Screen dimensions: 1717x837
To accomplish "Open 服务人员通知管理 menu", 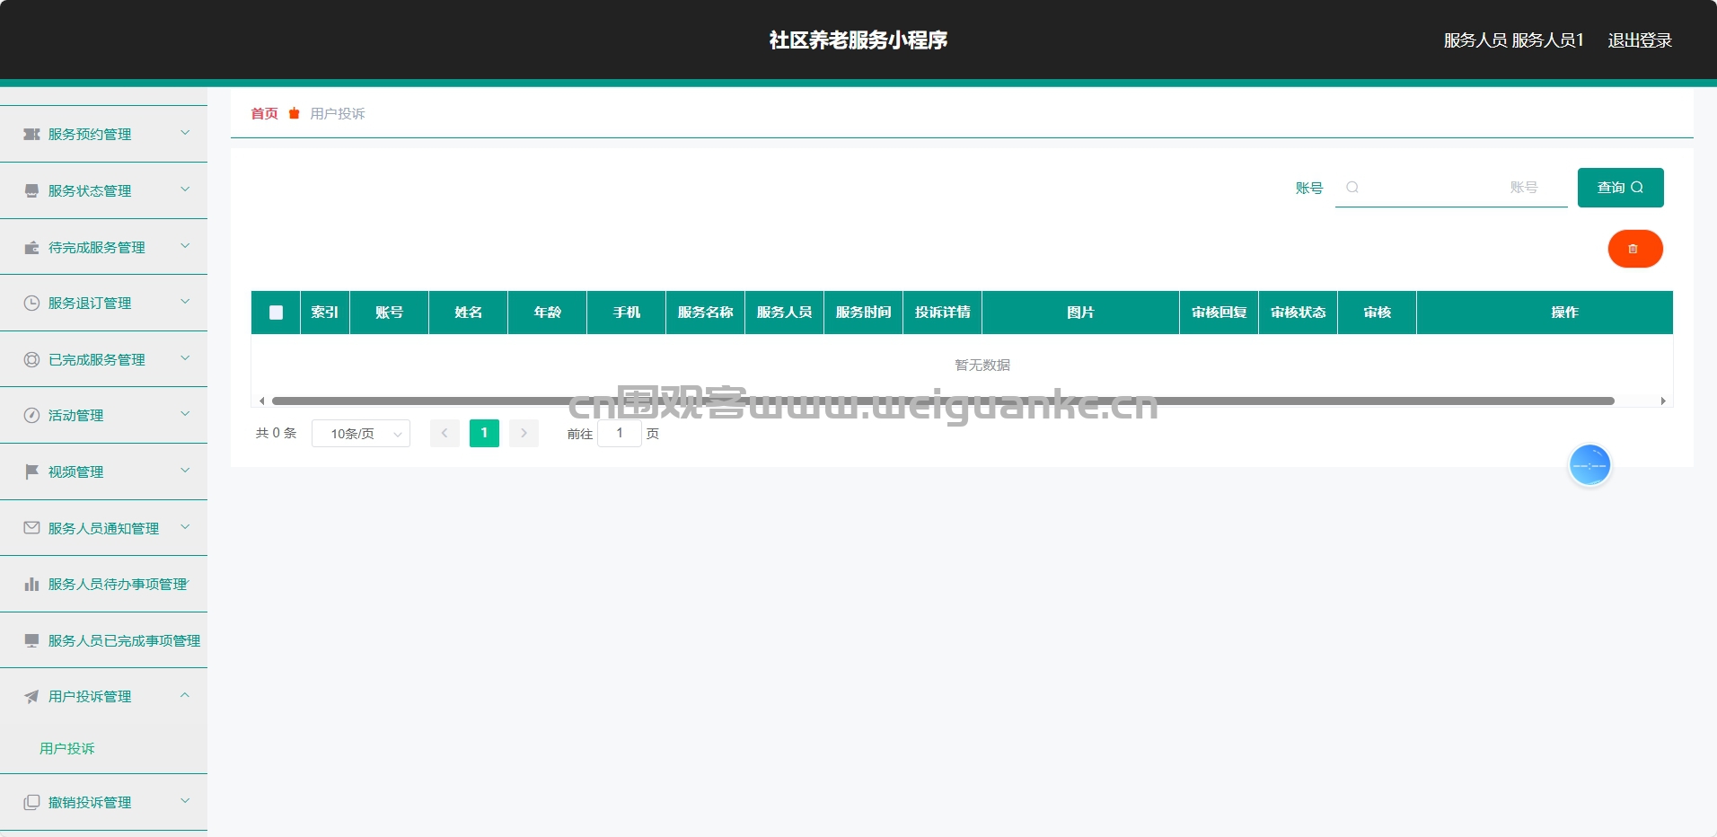I will click(x=103, y=528).
